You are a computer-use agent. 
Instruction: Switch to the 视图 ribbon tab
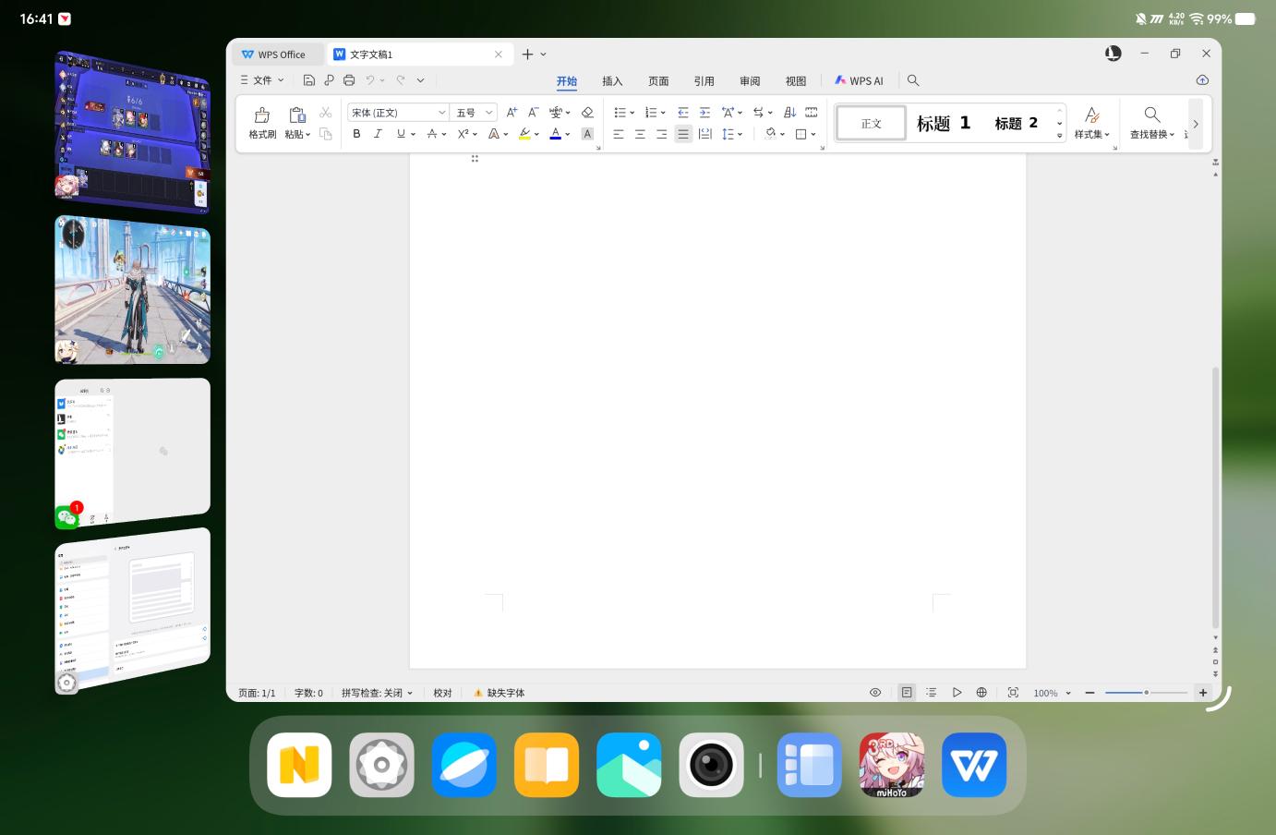click(x=796, y=81)
